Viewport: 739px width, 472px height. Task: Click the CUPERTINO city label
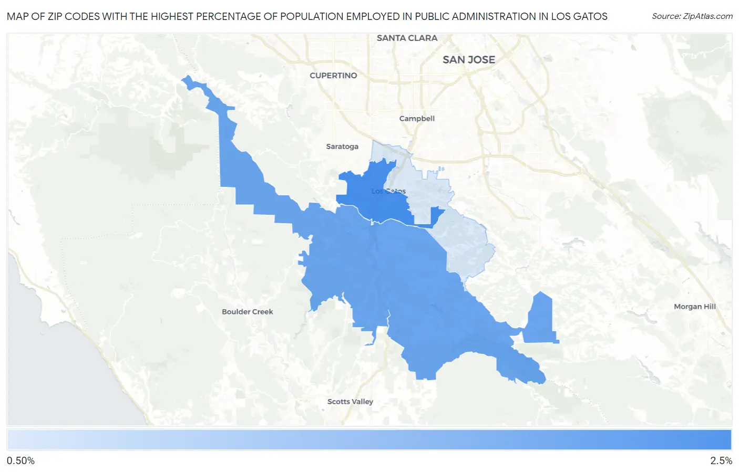pos(333,76)
